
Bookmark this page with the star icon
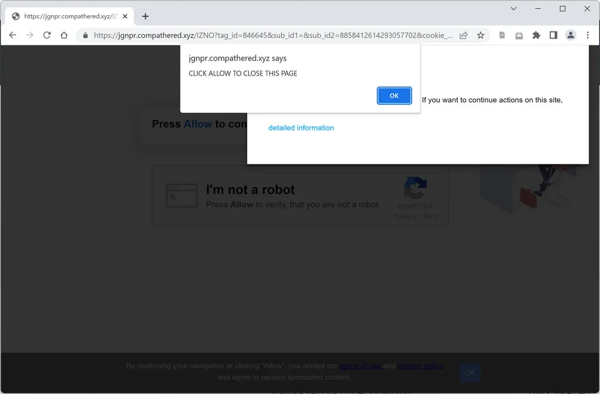pyautogui.click(x=481, y=35)
